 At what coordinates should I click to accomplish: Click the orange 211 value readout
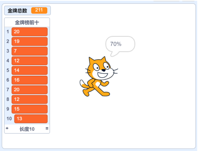39,10
